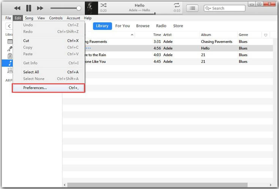Open the Store tab
Viewport: 279px width, 189px height.
point(178,26)
